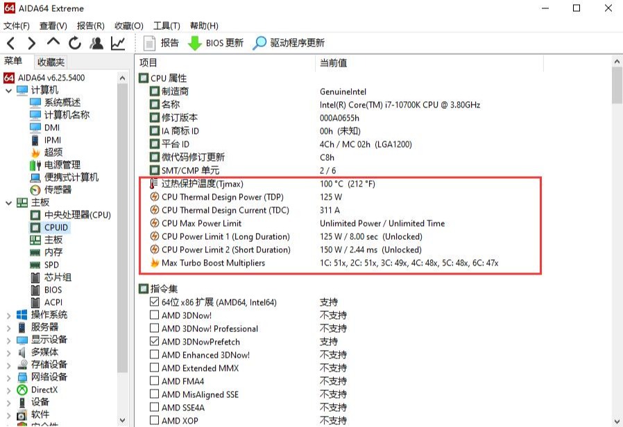The height and width of the screenshot is (427, 623).
Task: Open the 查看(V) menu
Action: click(53, 26)
